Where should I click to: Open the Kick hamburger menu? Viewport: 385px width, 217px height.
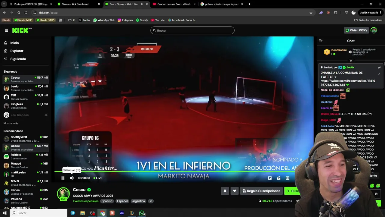point(6,30)
